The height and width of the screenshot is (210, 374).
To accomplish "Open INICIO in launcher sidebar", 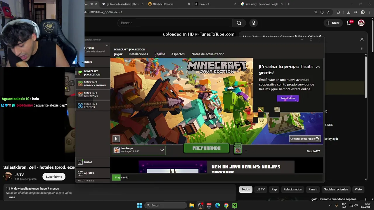I will point(93,62).
